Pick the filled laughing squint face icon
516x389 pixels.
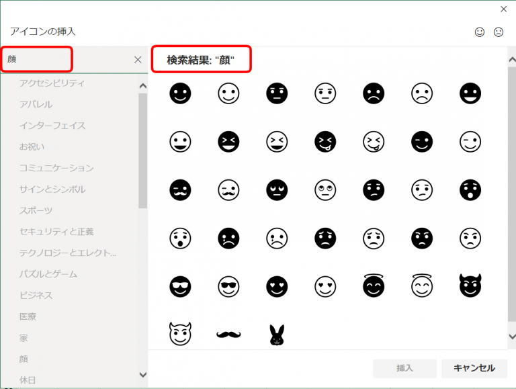coord(228,141)
